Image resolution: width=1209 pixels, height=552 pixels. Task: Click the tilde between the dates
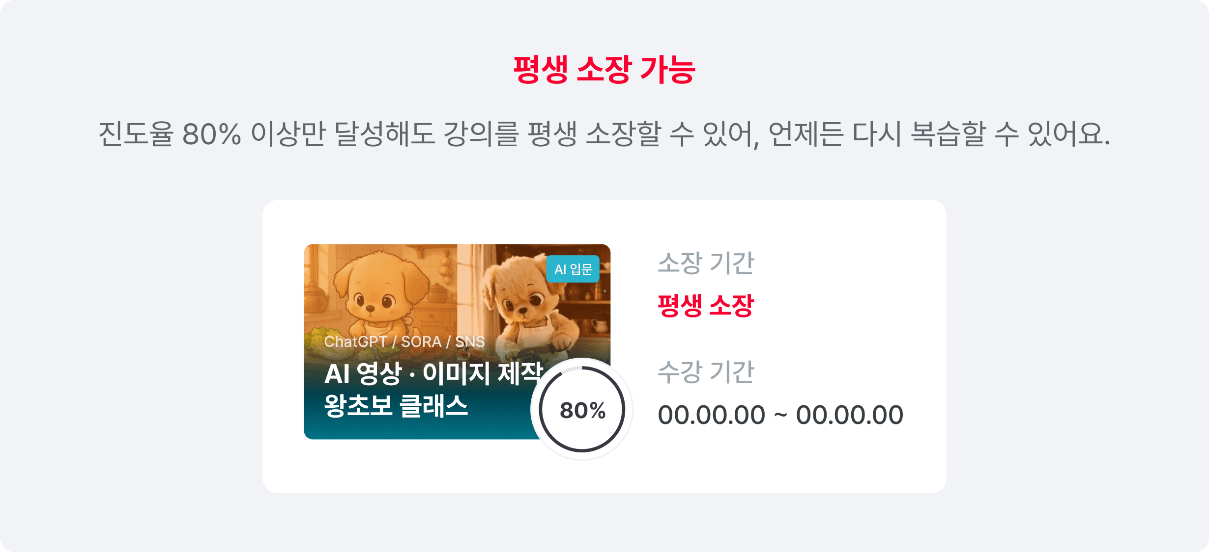(780, 416)
